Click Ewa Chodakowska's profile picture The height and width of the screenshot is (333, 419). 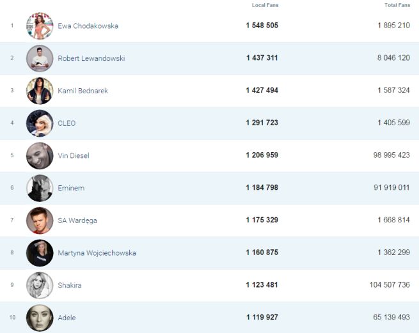[x=40, y=26]
